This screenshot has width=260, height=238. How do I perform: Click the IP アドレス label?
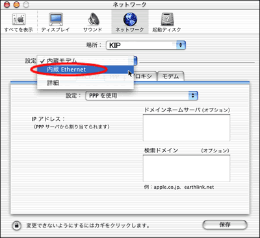tap(48, 119)
